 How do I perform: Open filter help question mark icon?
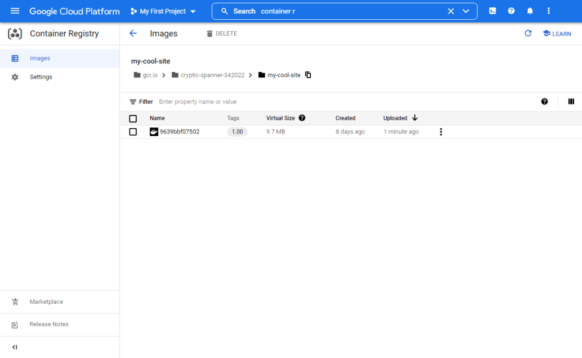coord(544,102)
